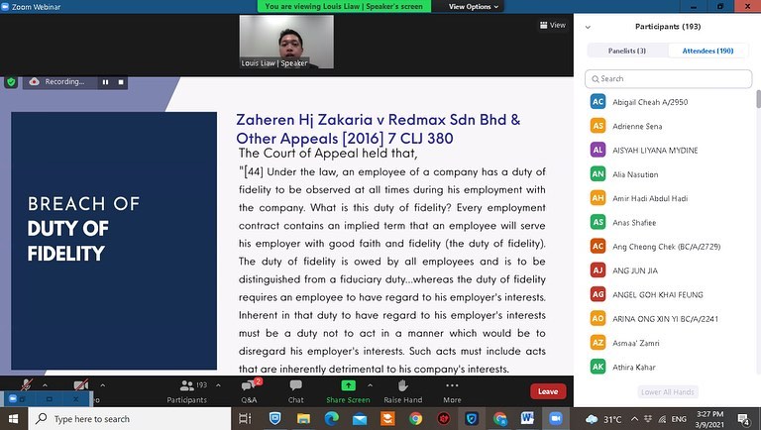Screen dimensions: 761x430
Task: Expand the View Options dropdown
Action: (x=474, y=6)
